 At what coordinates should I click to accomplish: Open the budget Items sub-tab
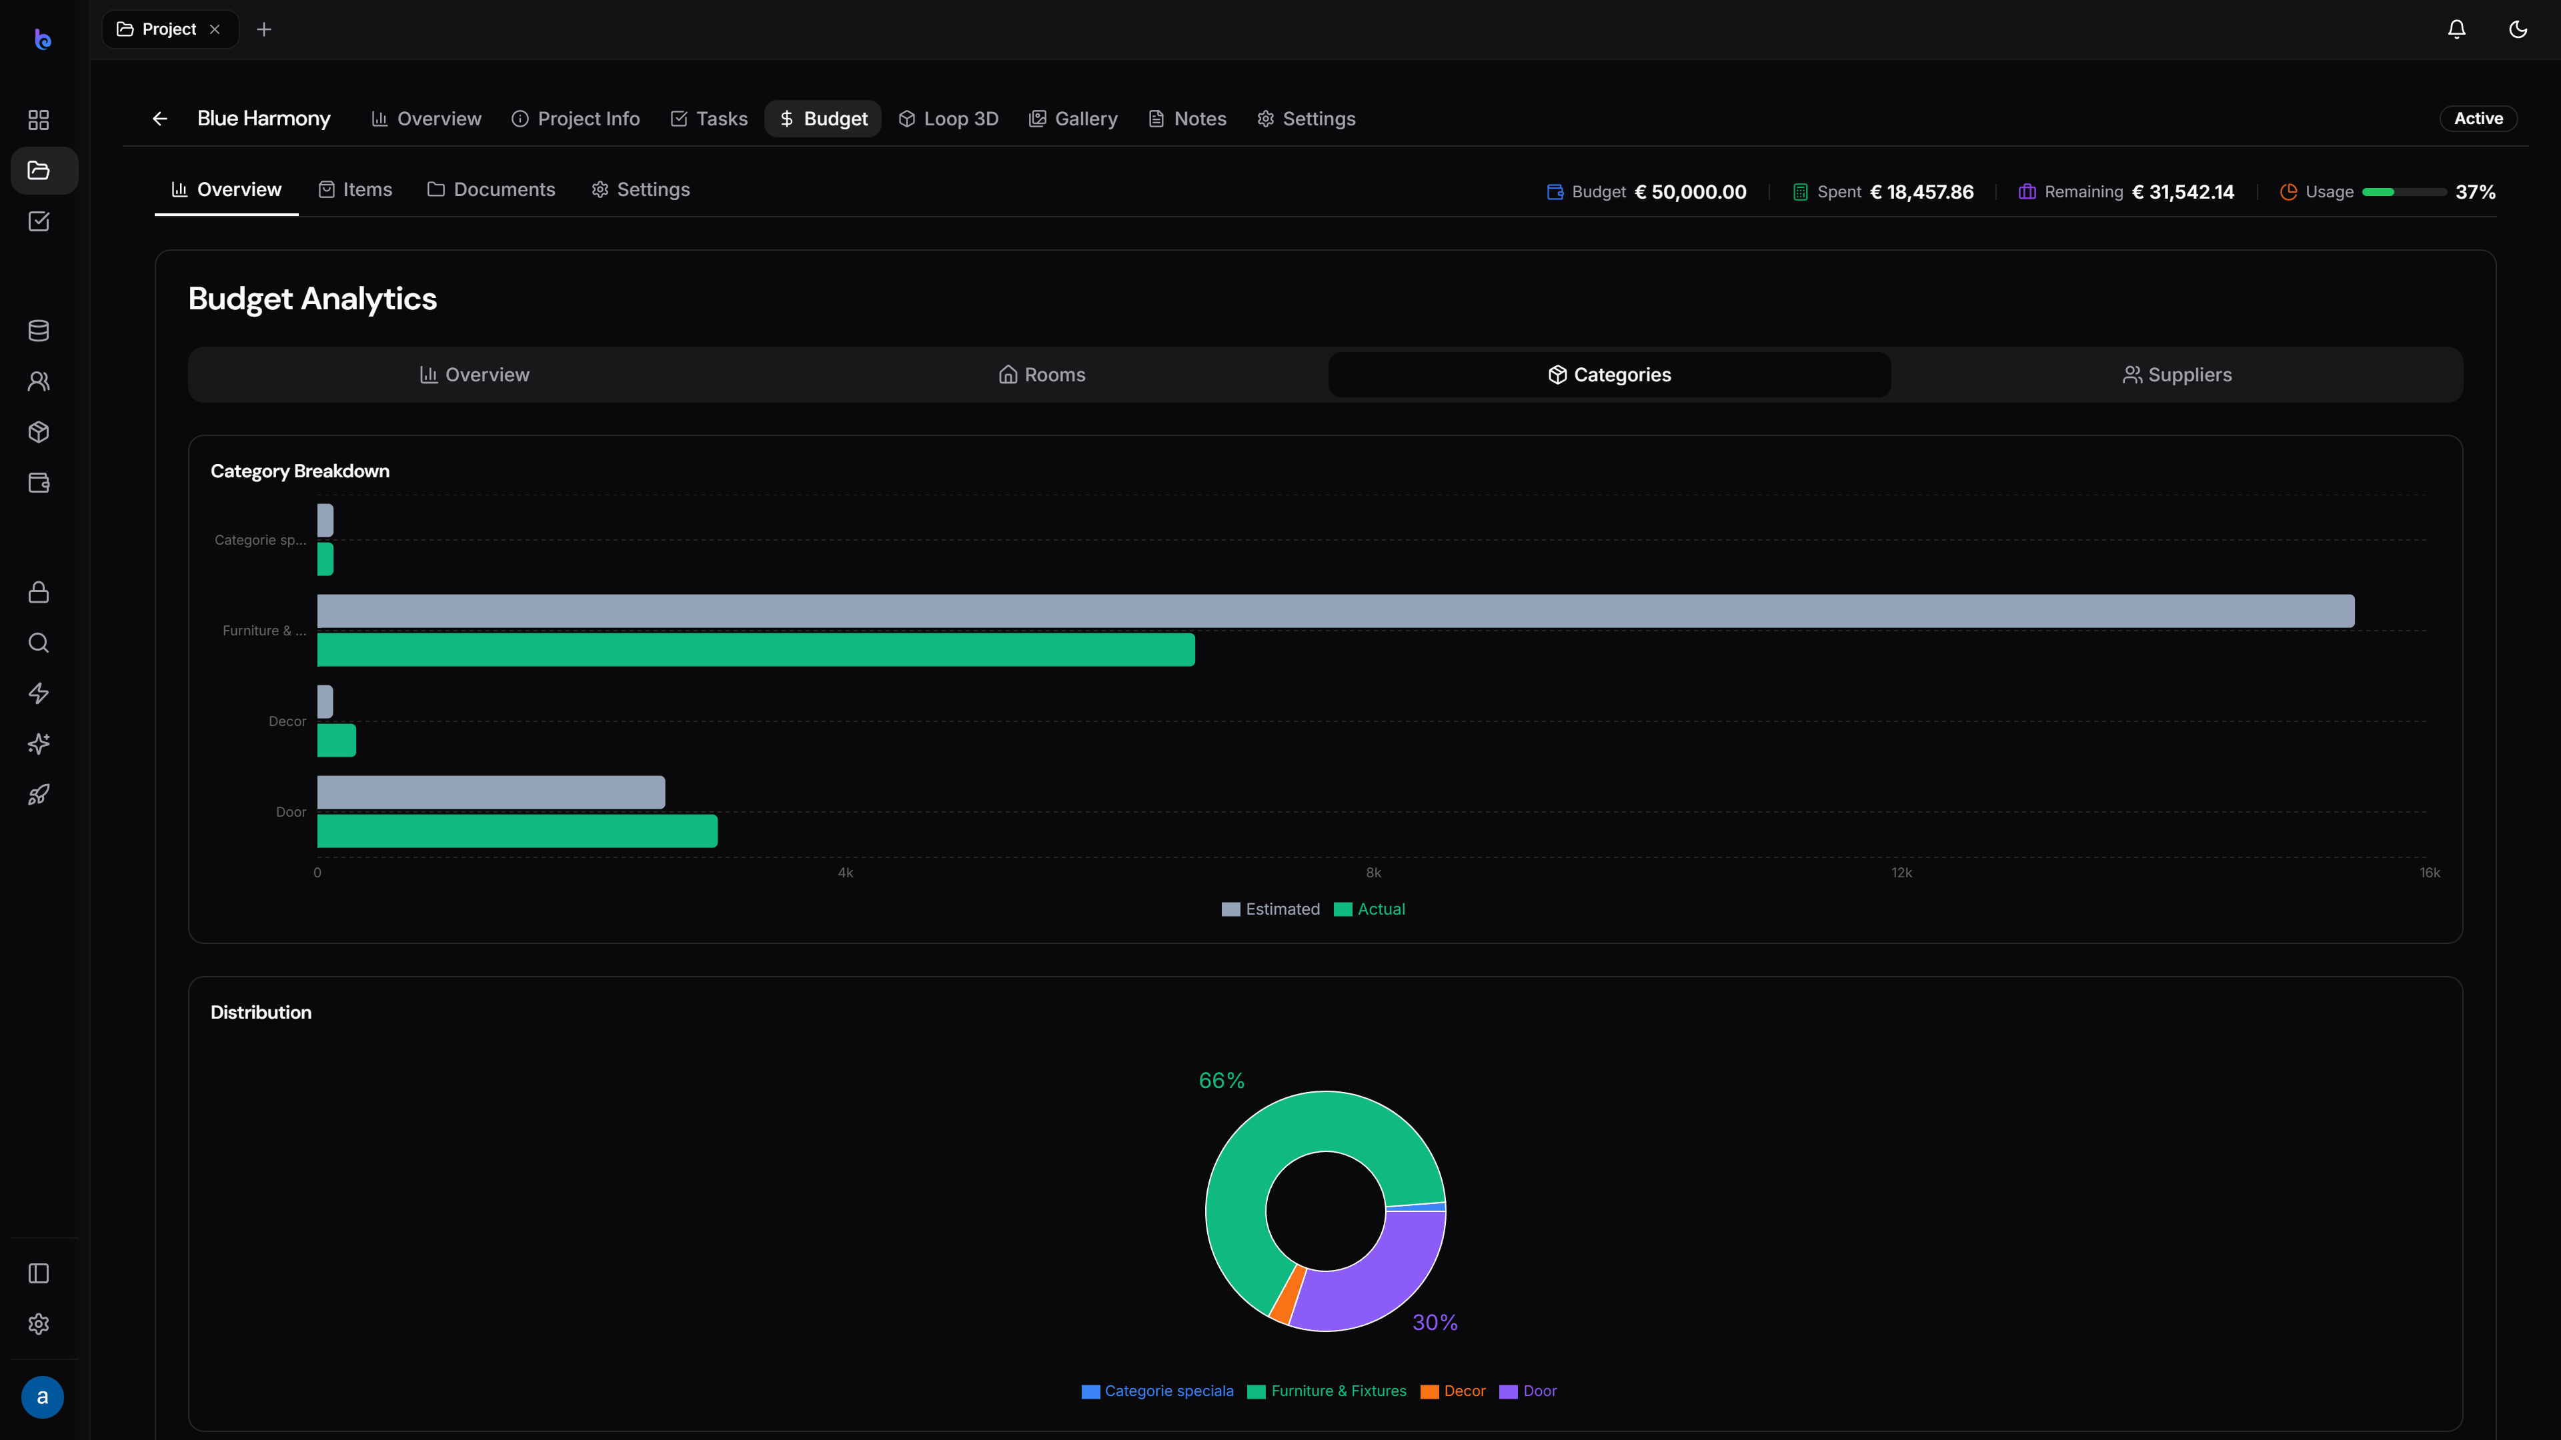coord(355,189)
